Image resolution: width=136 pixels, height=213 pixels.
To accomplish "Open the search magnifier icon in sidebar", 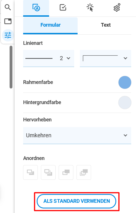I will tap(8, 7).
